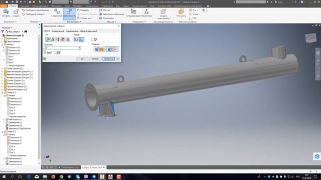Expand the Взаимосвязи folder in the tree

click(x=2, y=38)
